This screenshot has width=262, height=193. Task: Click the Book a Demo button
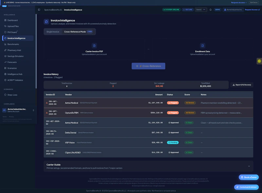[x=249, y=177]
